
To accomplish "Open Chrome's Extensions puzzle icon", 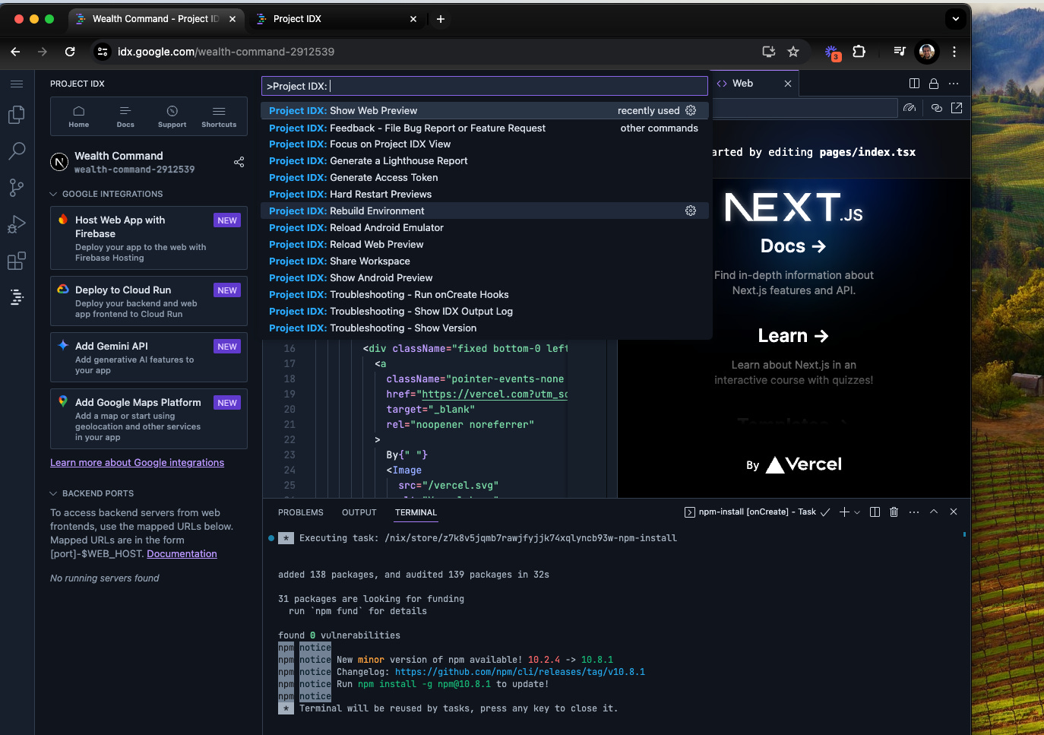I will [x=859, y=52].
